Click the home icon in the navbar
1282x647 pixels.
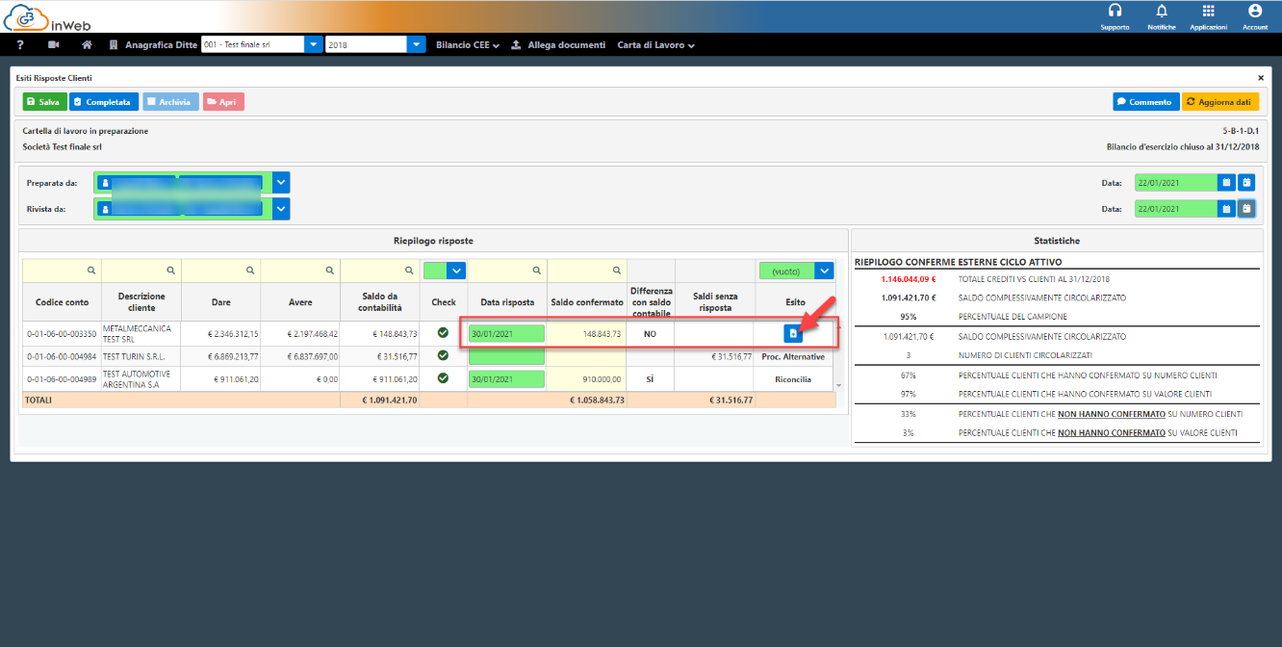pos(87,45)
